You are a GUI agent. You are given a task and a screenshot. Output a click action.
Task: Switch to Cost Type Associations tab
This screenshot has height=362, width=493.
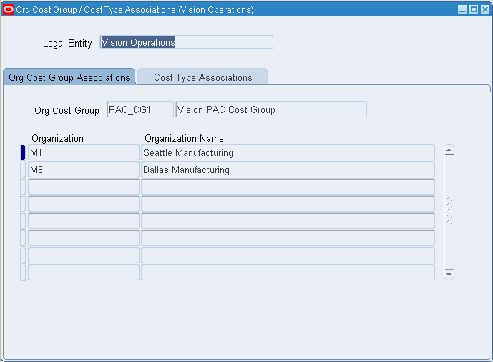[x=202, y=77]
